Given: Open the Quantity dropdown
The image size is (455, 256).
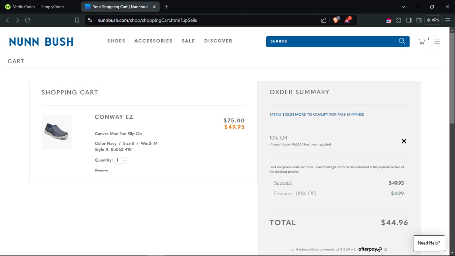Looking at the screenshot, I should 120,160.
